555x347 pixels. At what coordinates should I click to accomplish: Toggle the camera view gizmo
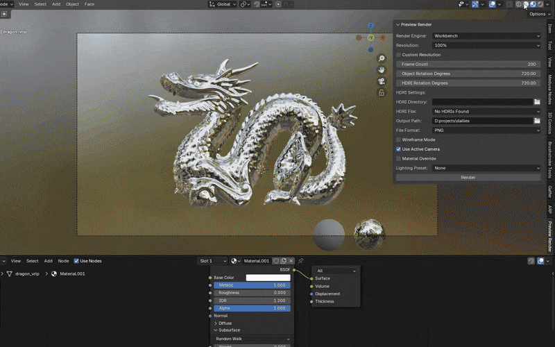point(382,81)
